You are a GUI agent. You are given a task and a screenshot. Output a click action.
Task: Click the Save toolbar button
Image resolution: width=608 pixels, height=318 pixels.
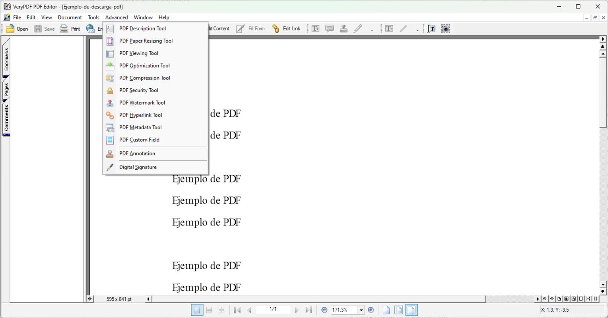pos(45,29)
